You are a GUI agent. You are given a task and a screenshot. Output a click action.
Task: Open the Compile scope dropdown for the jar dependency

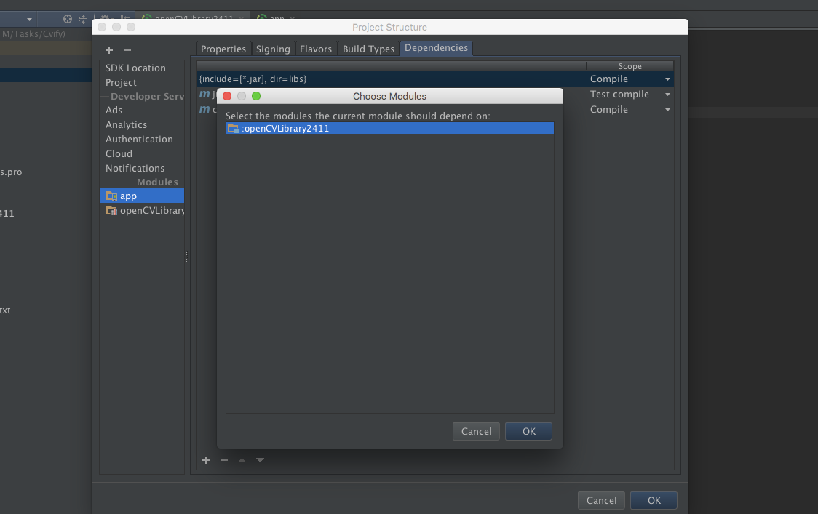(667, 79)
